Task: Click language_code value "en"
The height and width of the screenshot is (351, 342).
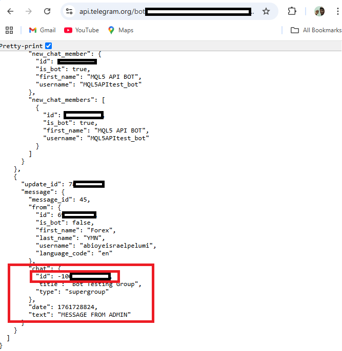Action: point(105,253)
